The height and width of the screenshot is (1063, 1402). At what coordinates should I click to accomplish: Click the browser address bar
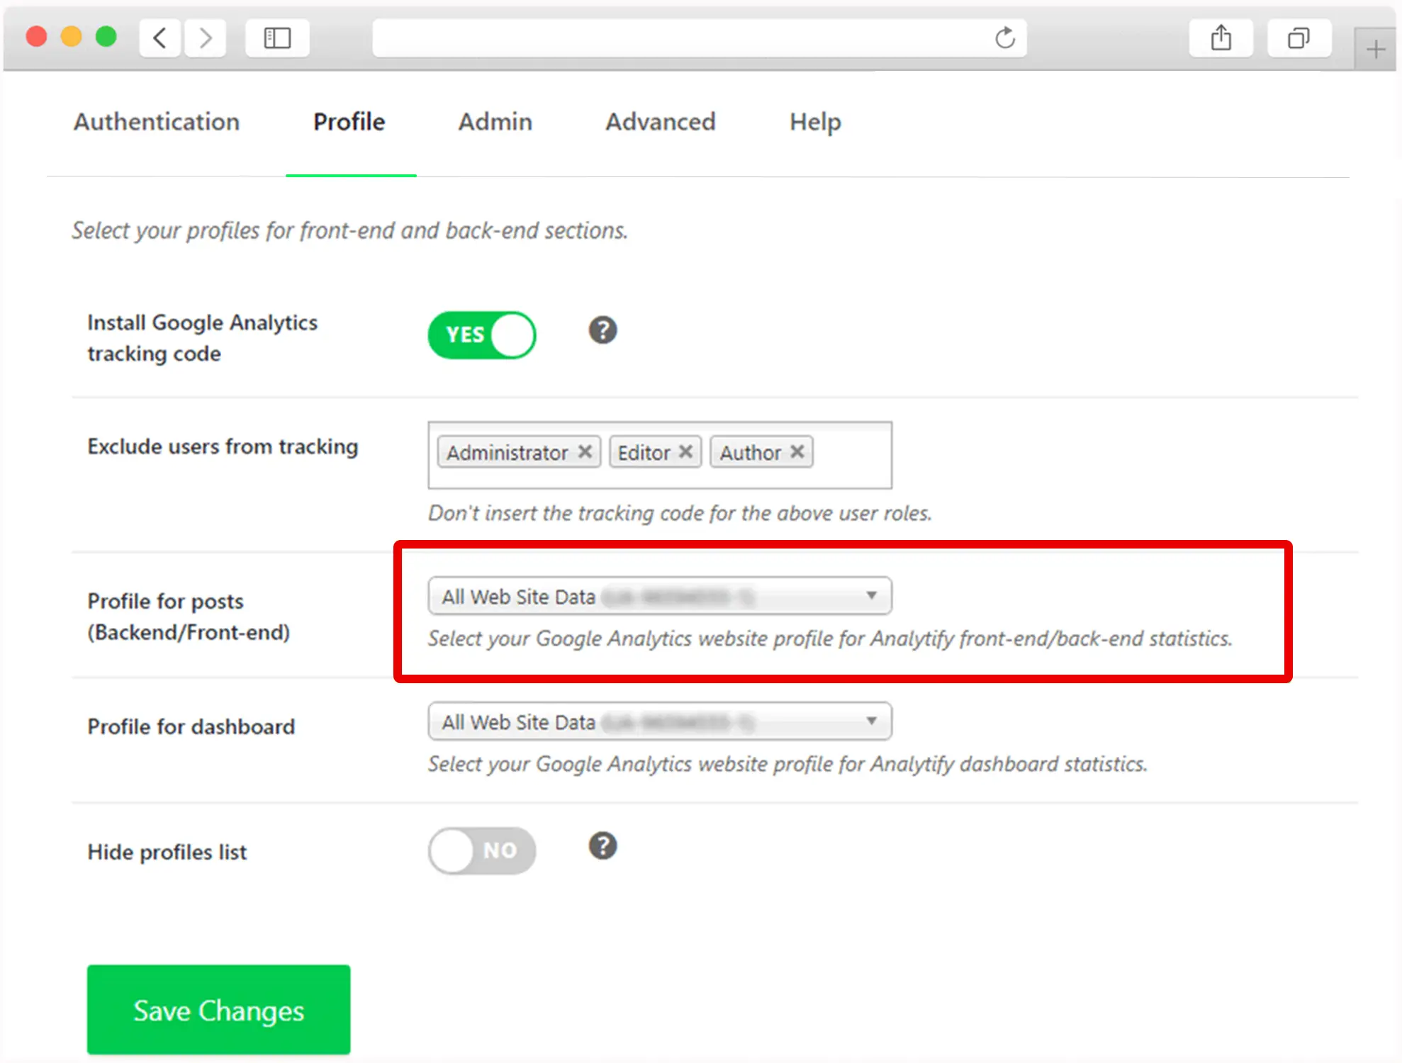(x=699, y=38)
